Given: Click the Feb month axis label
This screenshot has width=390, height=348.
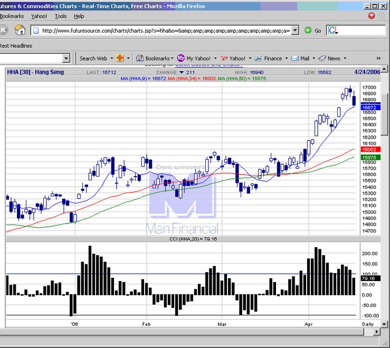Looking at the screenshot, I should [x=146, y=324].
